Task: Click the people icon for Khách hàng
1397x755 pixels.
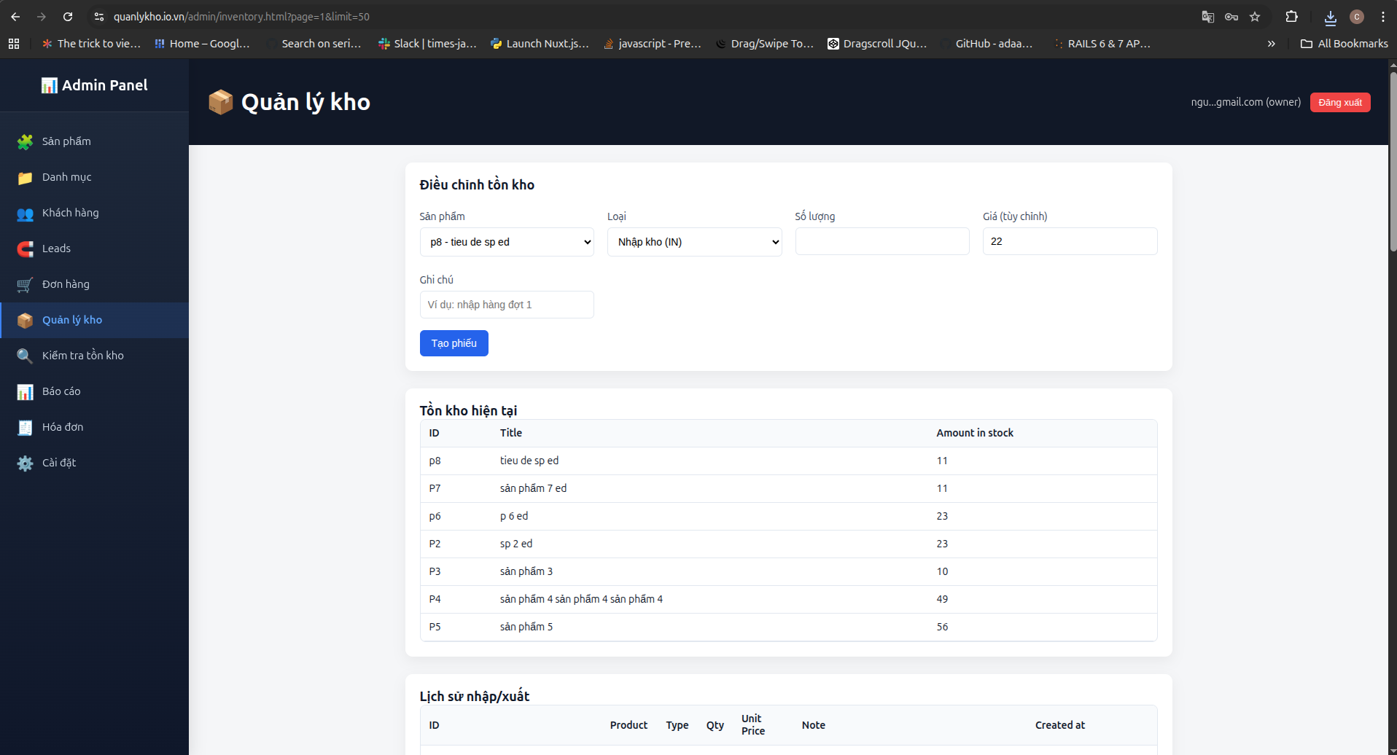Action: [25, 214]
